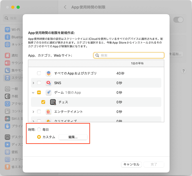The width and height of the screenshot is (192, 176).
Task: Select the 毎日 radio button
Action: [x=39, y=129]
